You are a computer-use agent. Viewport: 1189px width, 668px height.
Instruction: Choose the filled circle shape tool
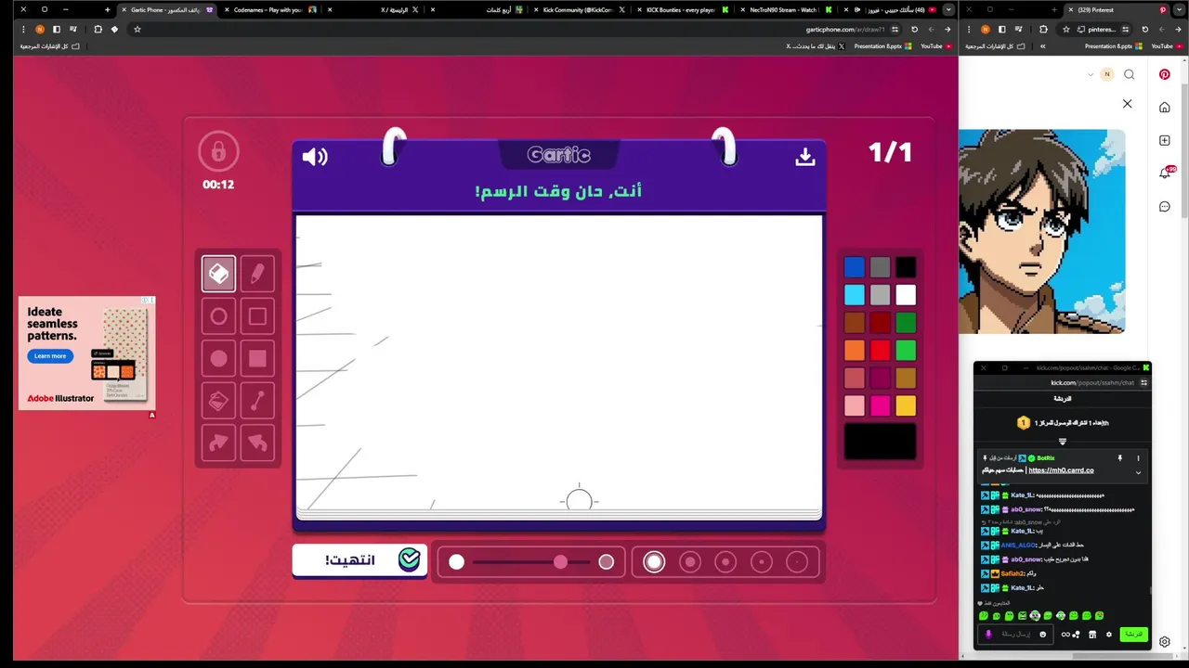219,359
